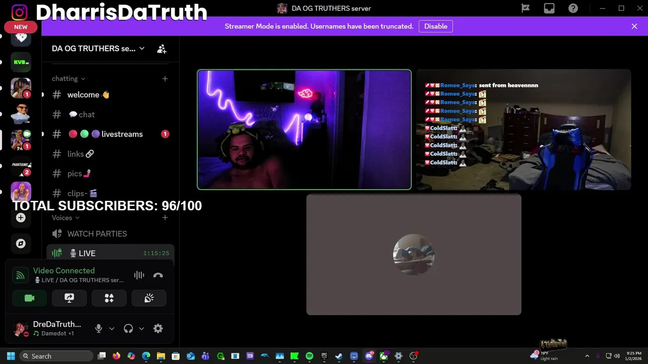This screenshot has height=364, width=648.
Task: Open the soundboard button
Action: click(x=149, y=298)
